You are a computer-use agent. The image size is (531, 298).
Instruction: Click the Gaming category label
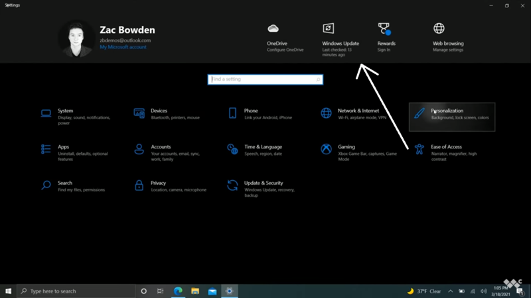pyautogui.click(x=346, y=146)
